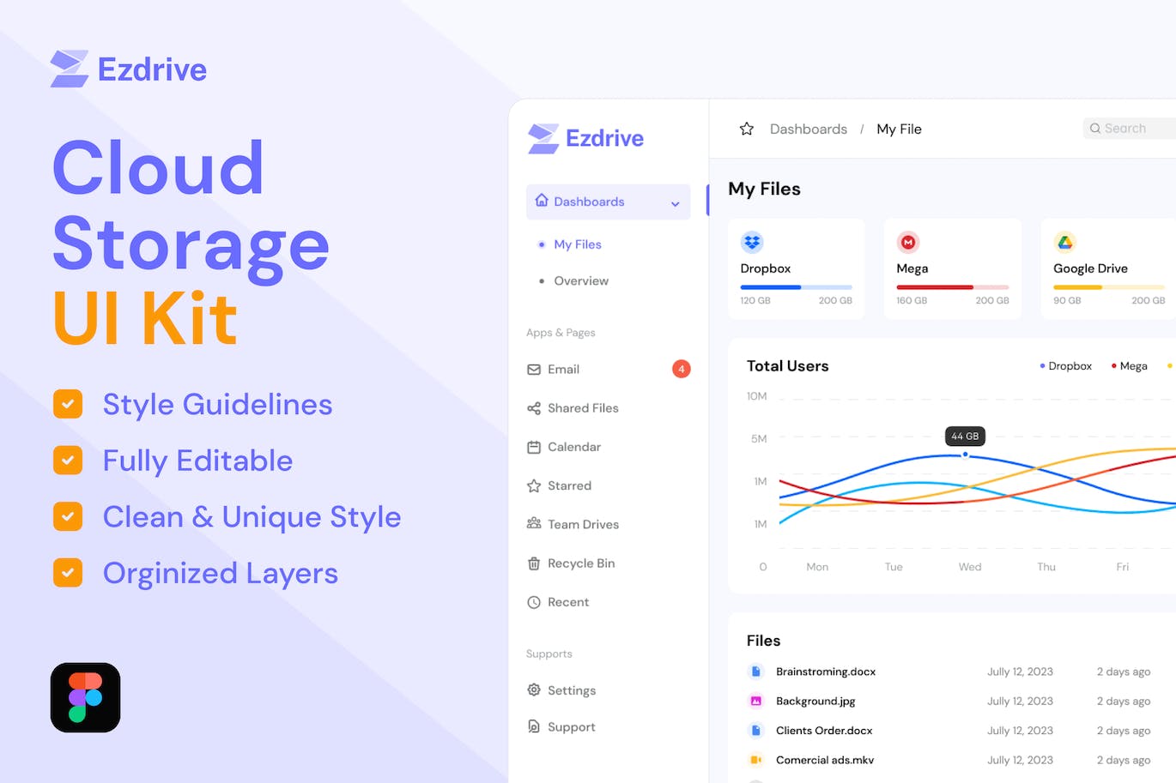Viewport: 1176px width, 783px height.
Task: Click the Email envelope icon
Action: pos(534,370)
